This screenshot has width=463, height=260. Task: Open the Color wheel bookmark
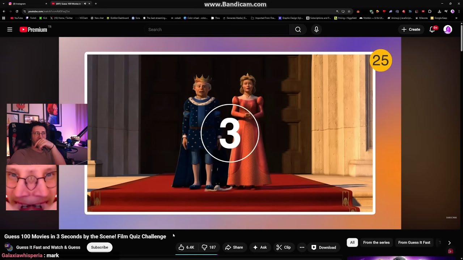pyautogui.click(x=196, y=18)
